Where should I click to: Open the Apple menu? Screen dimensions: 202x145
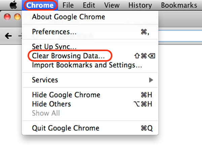(x=13, y=5)
